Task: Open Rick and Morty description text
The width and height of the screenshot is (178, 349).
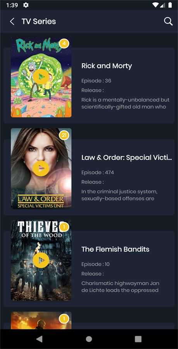Action: pos(125,103)
